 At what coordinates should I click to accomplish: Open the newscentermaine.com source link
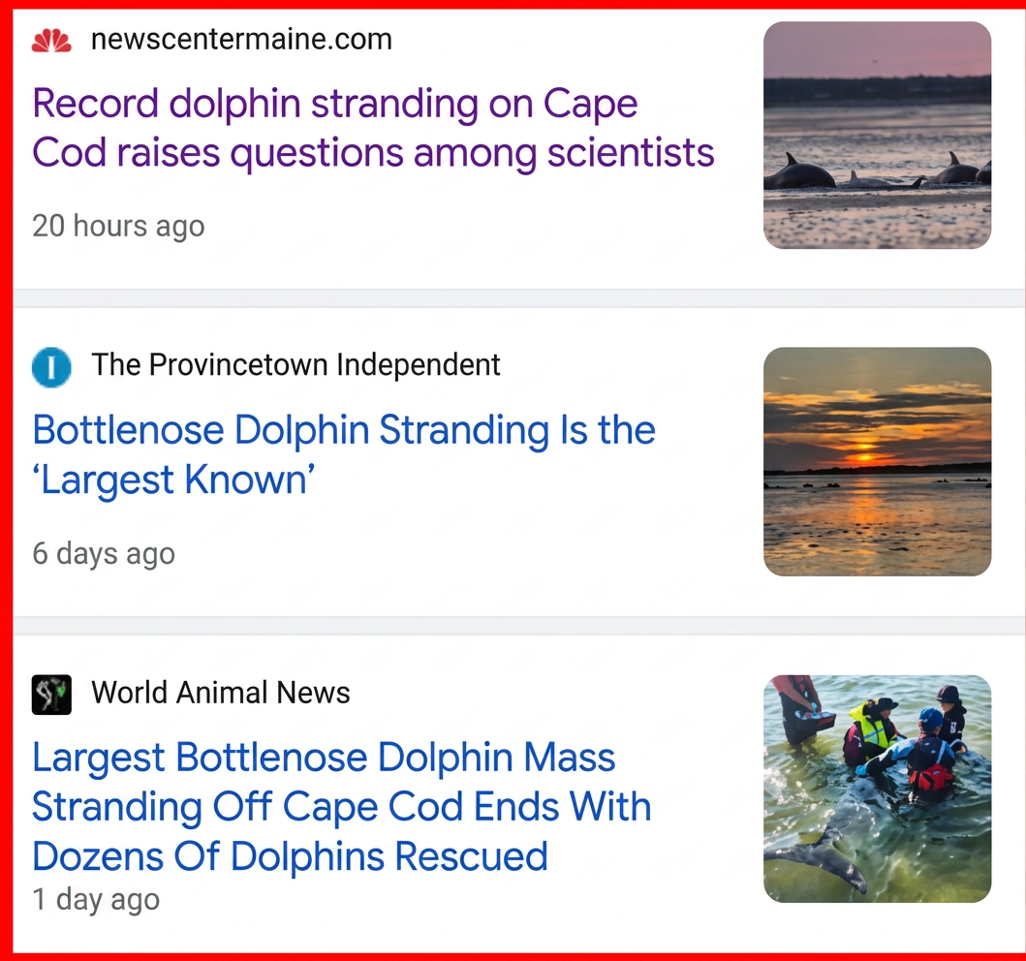[x=241, y=40]
